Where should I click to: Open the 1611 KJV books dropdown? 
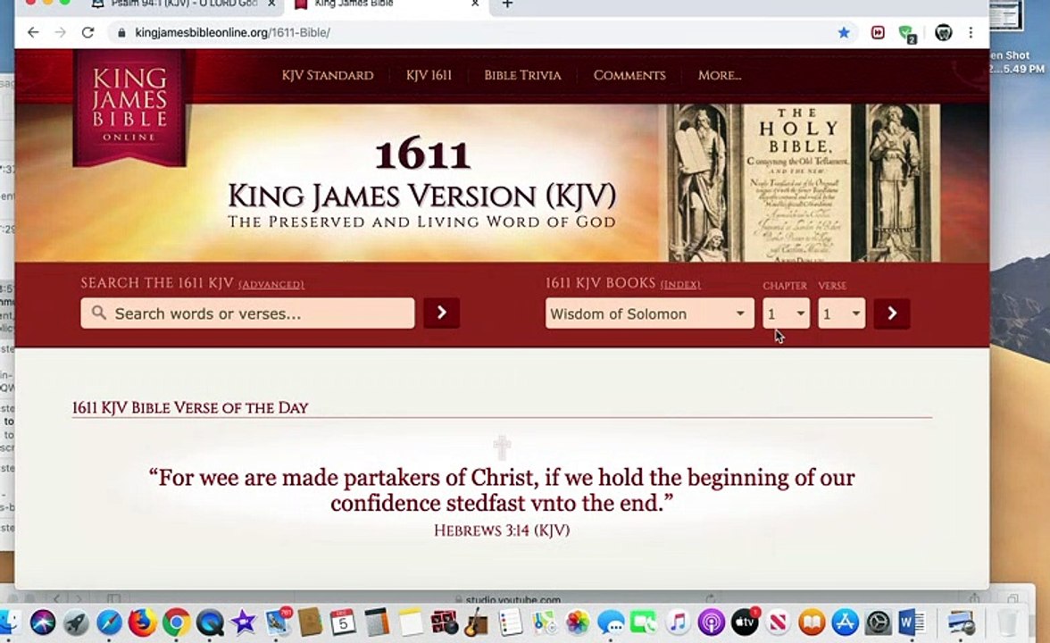point(649,313)
